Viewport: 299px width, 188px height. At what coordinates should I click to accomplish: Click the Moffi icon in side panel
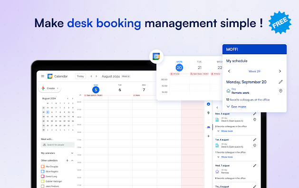point(208,127)
